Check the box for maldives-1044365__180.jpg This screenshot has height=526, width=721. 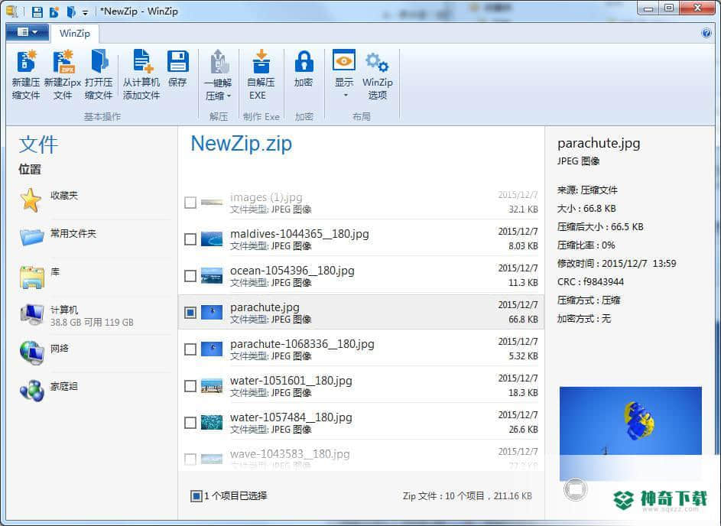tap(190, 239)
